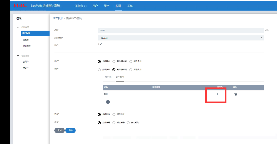
Task: Collapse the 权限配置 tree section
Action: [x=18, y=27]
